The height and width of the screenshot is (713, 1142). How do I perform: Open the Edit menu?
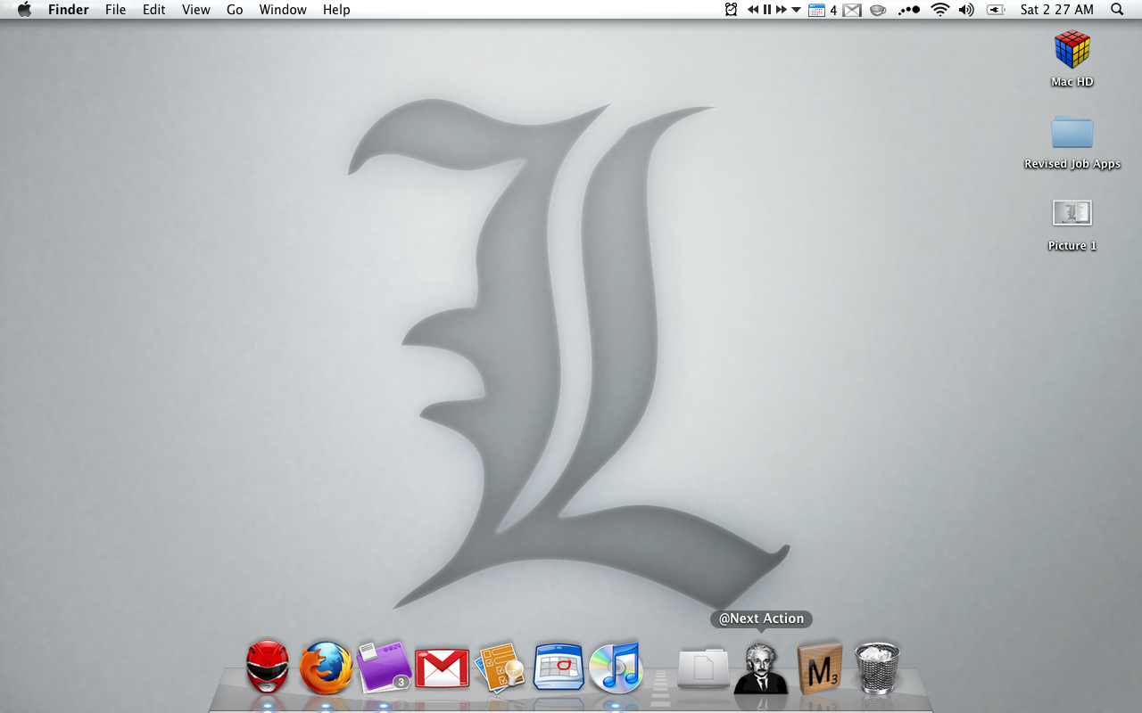154,10
